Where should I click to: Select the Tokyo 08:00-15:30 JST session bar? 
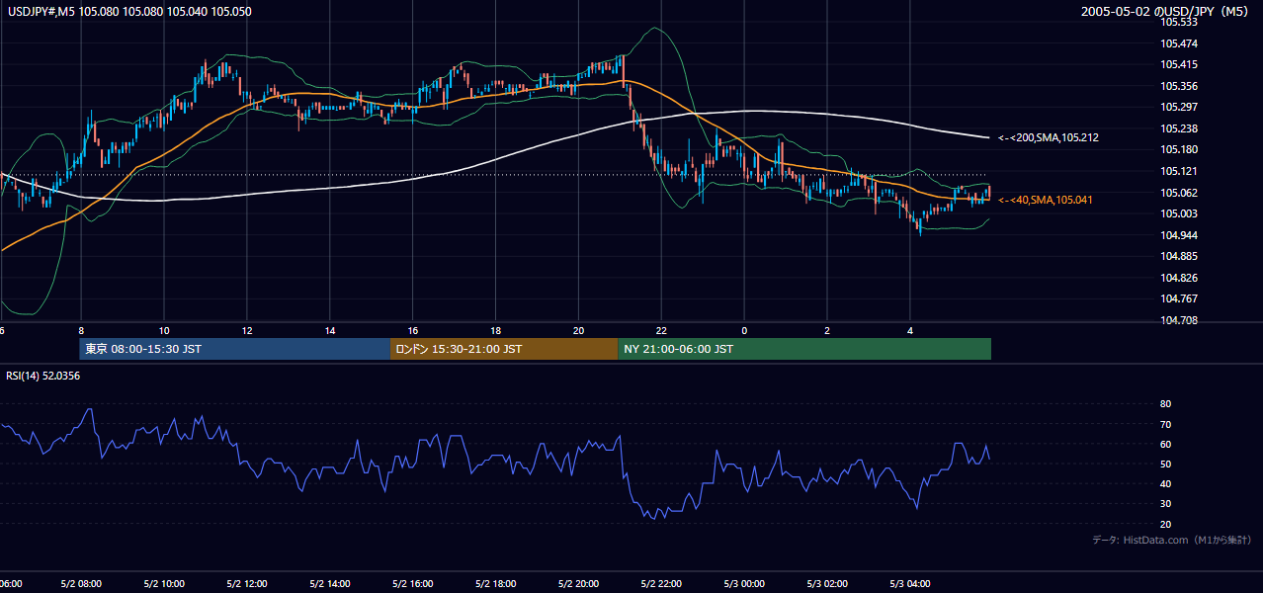click(x=235, y=349)
